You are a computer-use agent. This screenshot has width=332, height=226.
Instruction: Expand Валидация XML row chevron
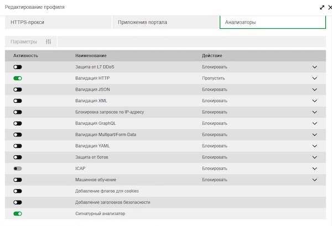coord(315,101)
